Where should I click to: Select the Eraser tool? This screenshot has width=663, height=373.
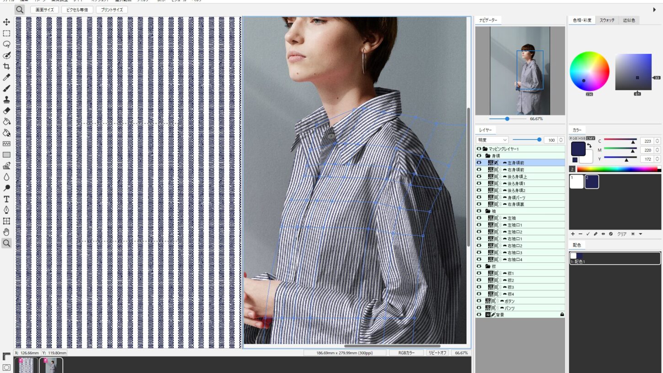point(6,111)
